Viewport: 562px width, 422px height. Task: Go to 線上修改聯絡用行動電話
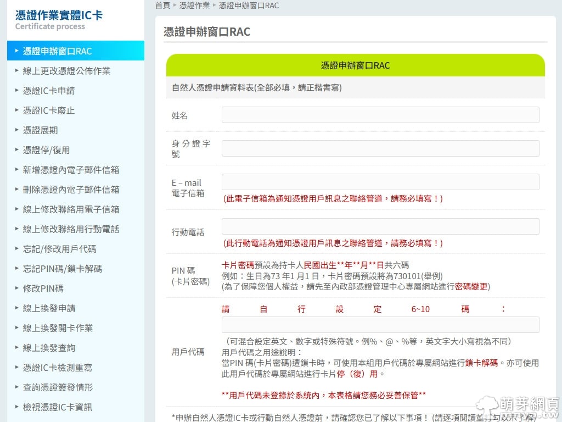click(71, 229)
